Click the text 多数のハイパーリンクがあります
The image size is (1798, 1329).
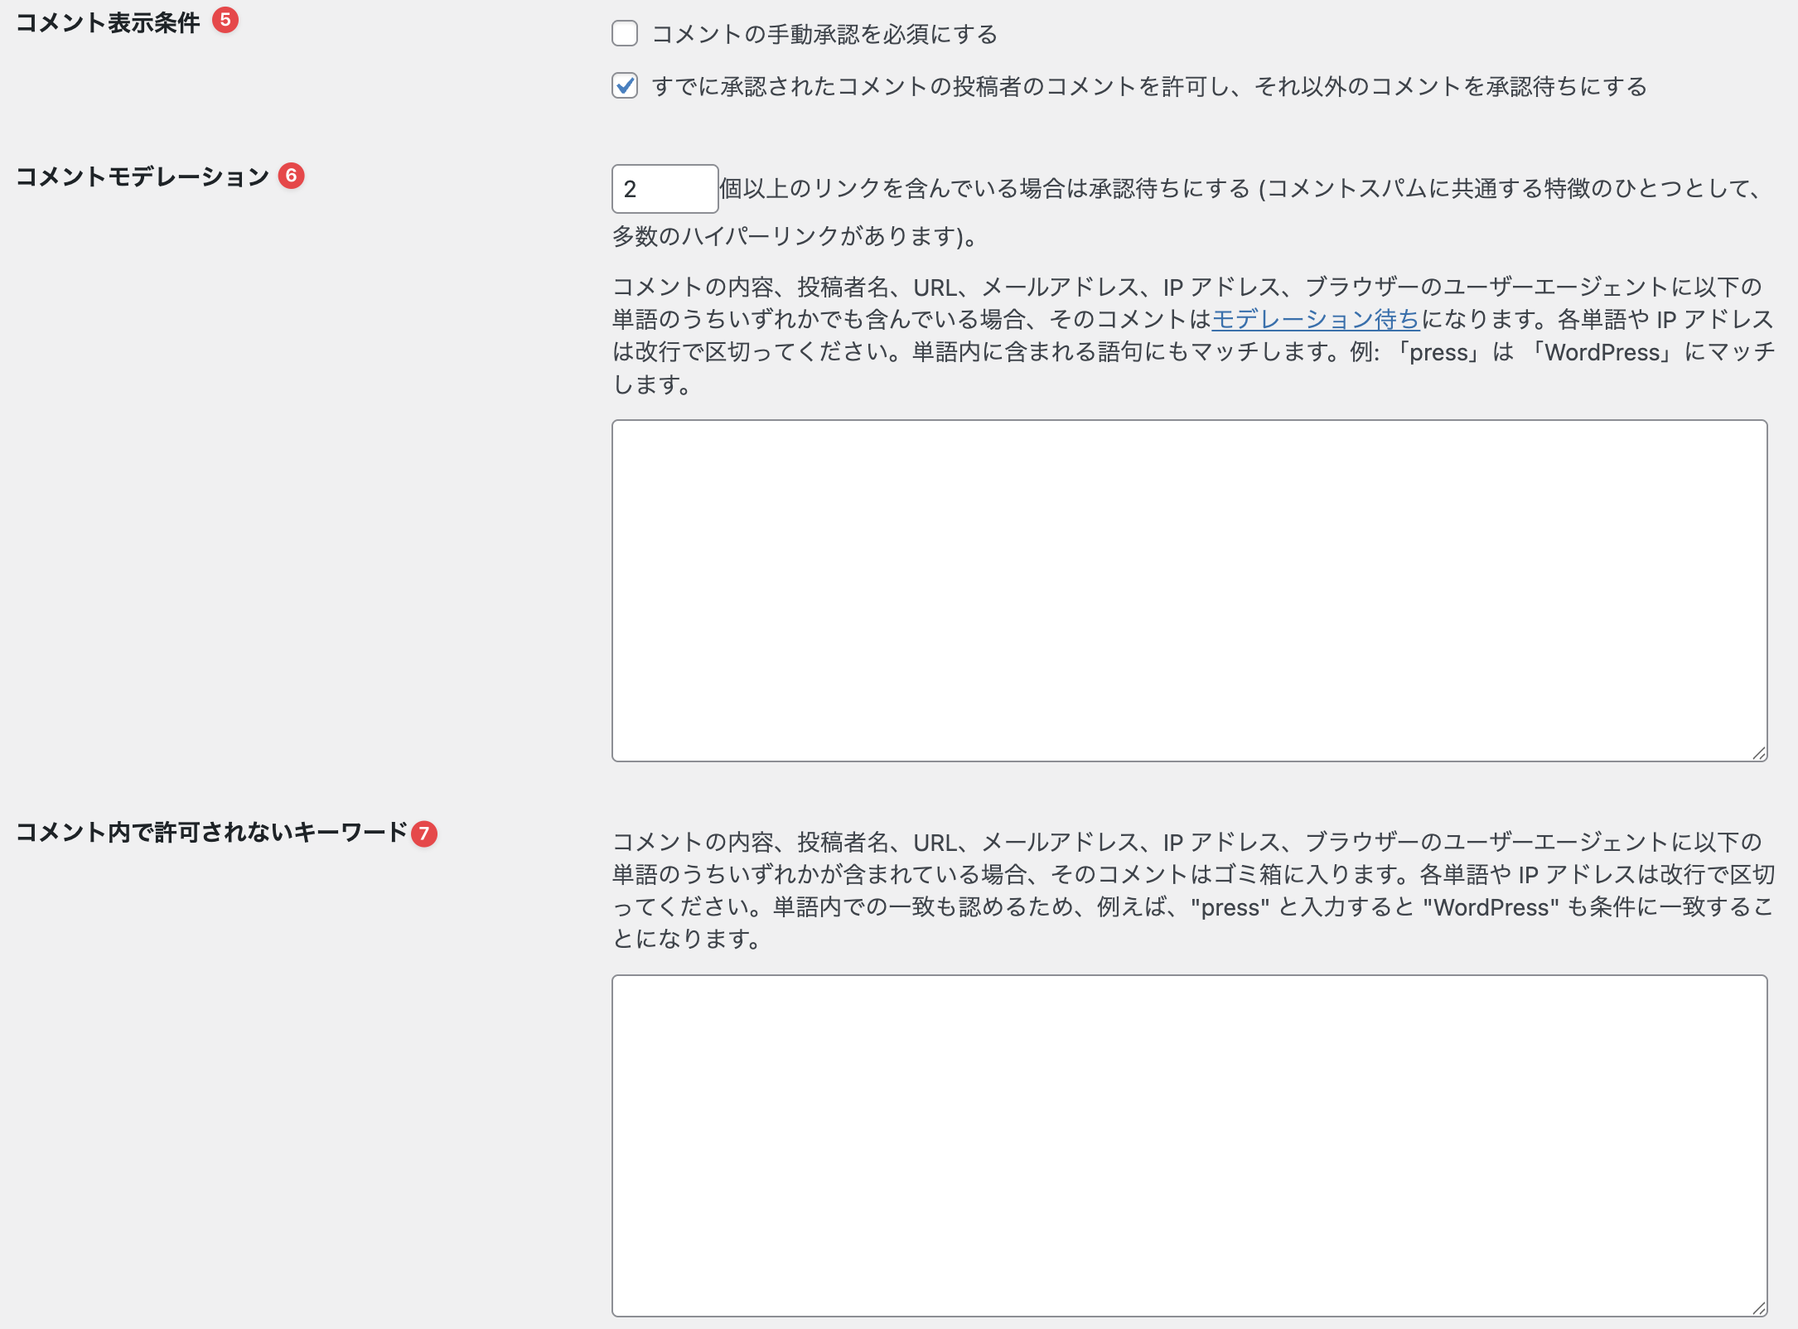(x=783, y=237)
